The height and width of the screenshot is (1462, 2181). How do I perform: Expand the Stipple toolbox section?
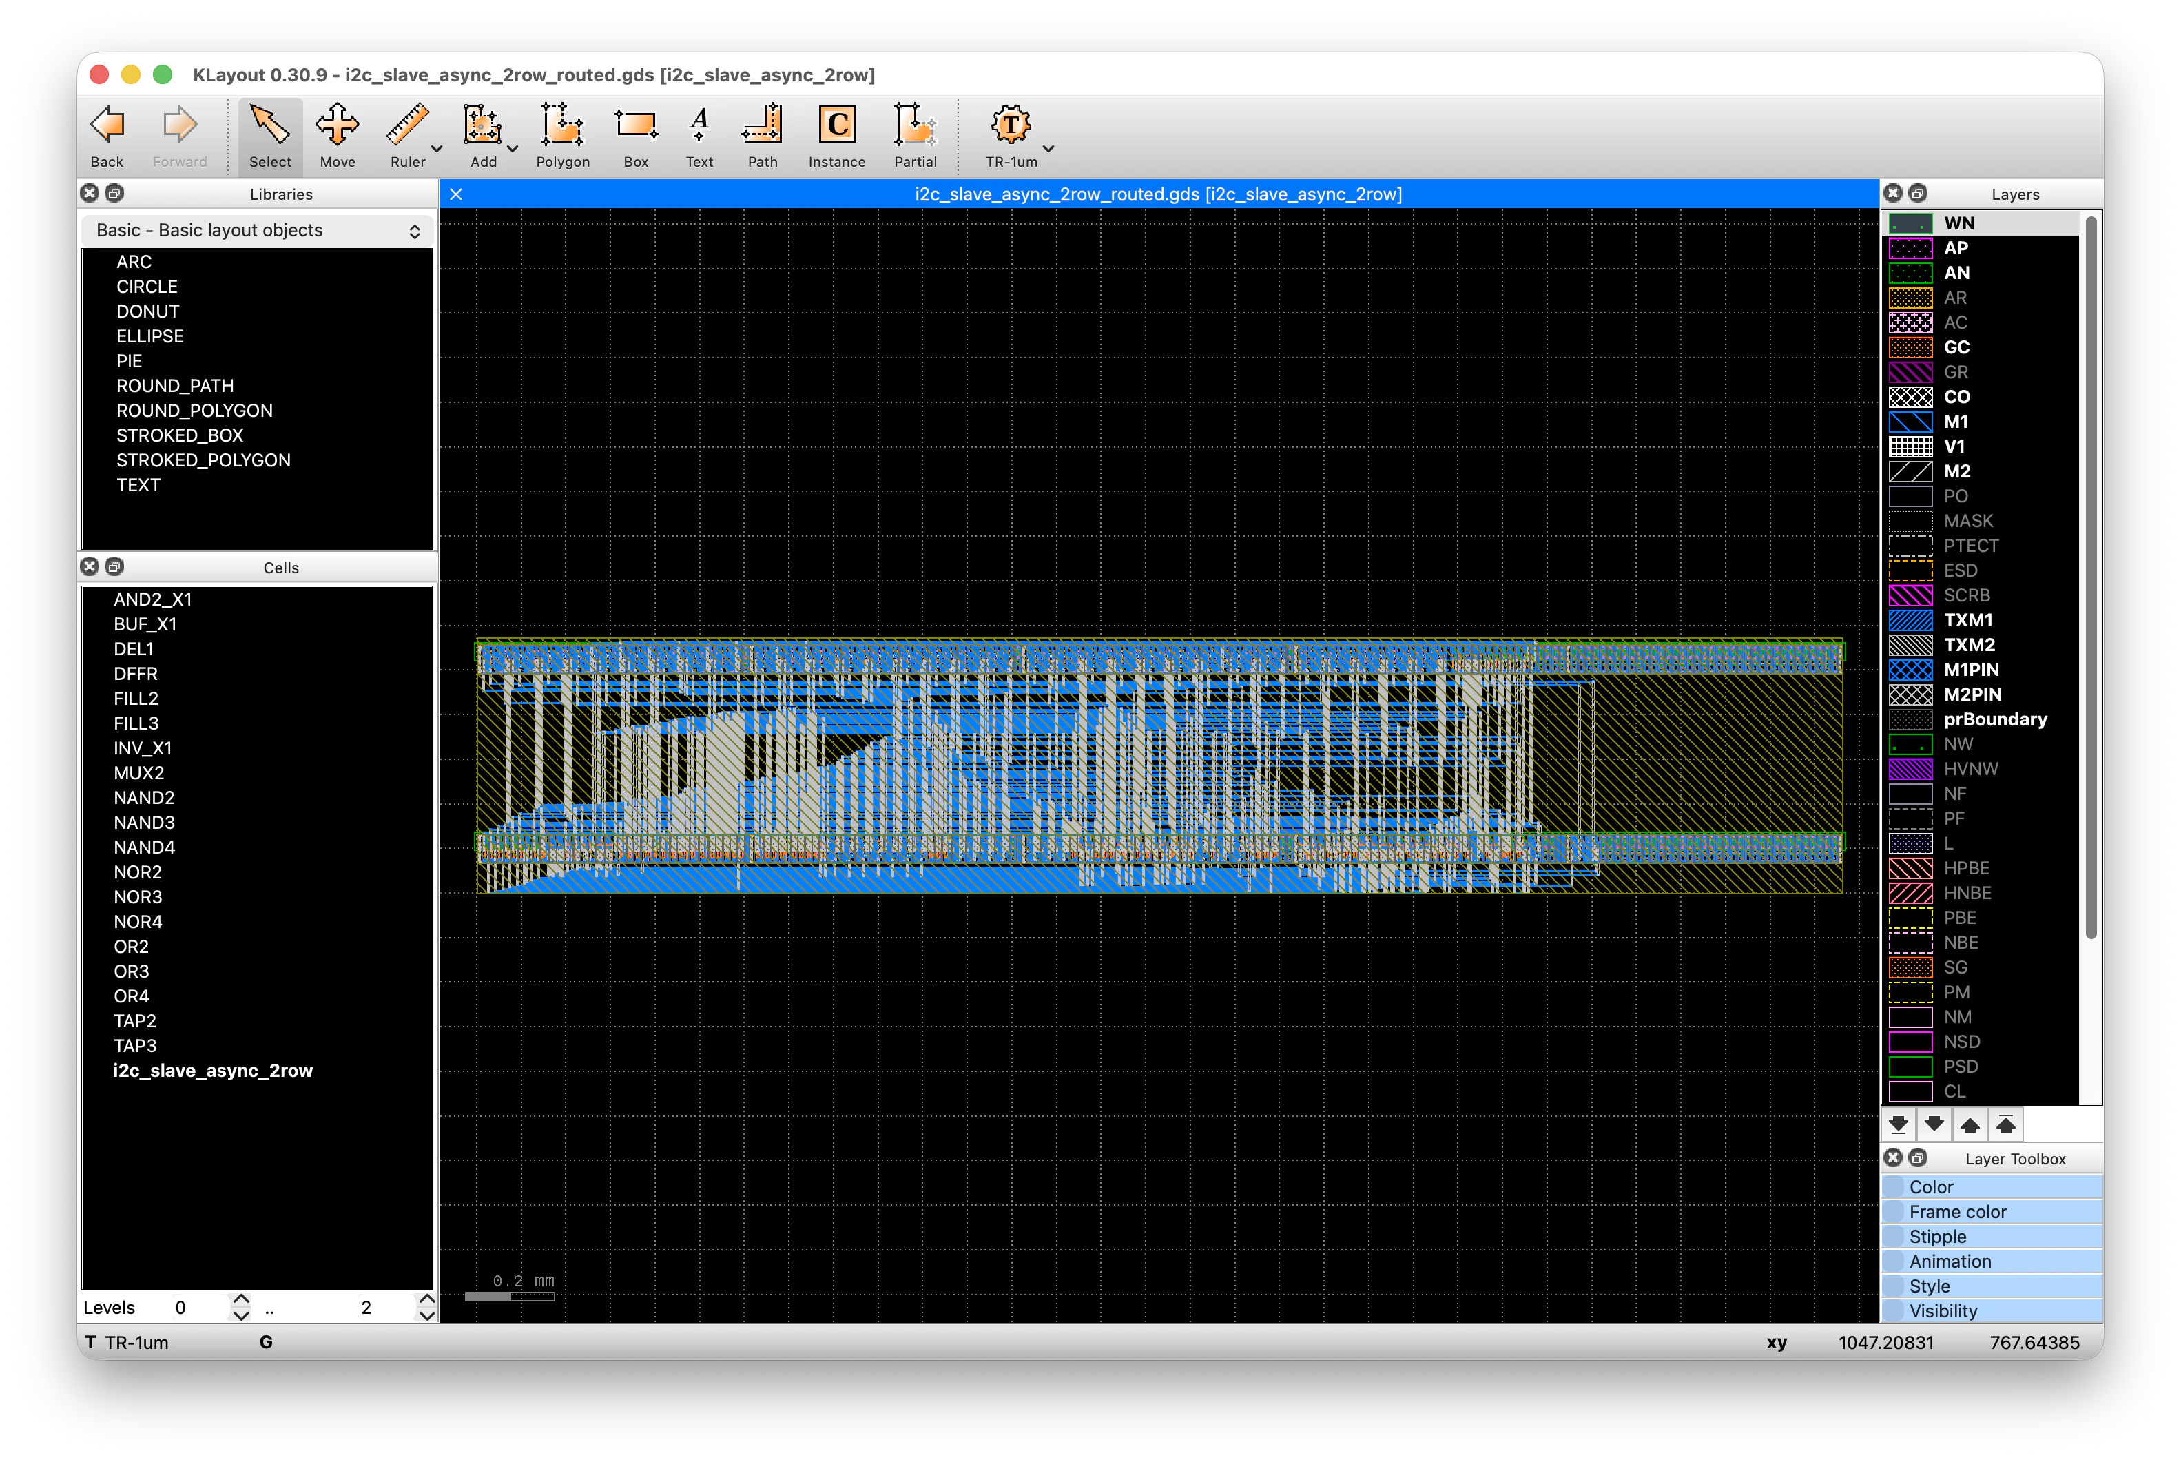click(1992, 1236)
